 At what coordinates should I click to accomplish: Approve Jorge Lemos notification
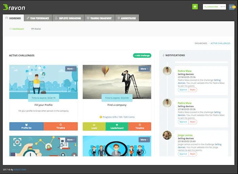pyautogui.click(x=183, y=154)
